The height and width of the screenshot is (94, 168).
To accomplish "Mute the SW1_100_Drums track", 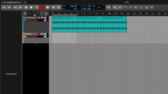I will point(45,17).
